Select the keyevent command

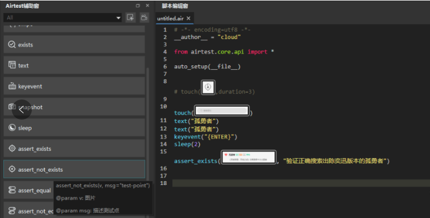tap(74, 86)
